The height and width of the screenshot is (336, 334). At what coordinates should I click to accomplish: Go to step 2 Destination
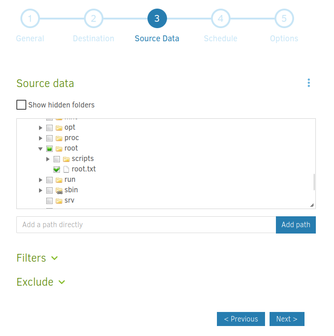coord(93,19)
